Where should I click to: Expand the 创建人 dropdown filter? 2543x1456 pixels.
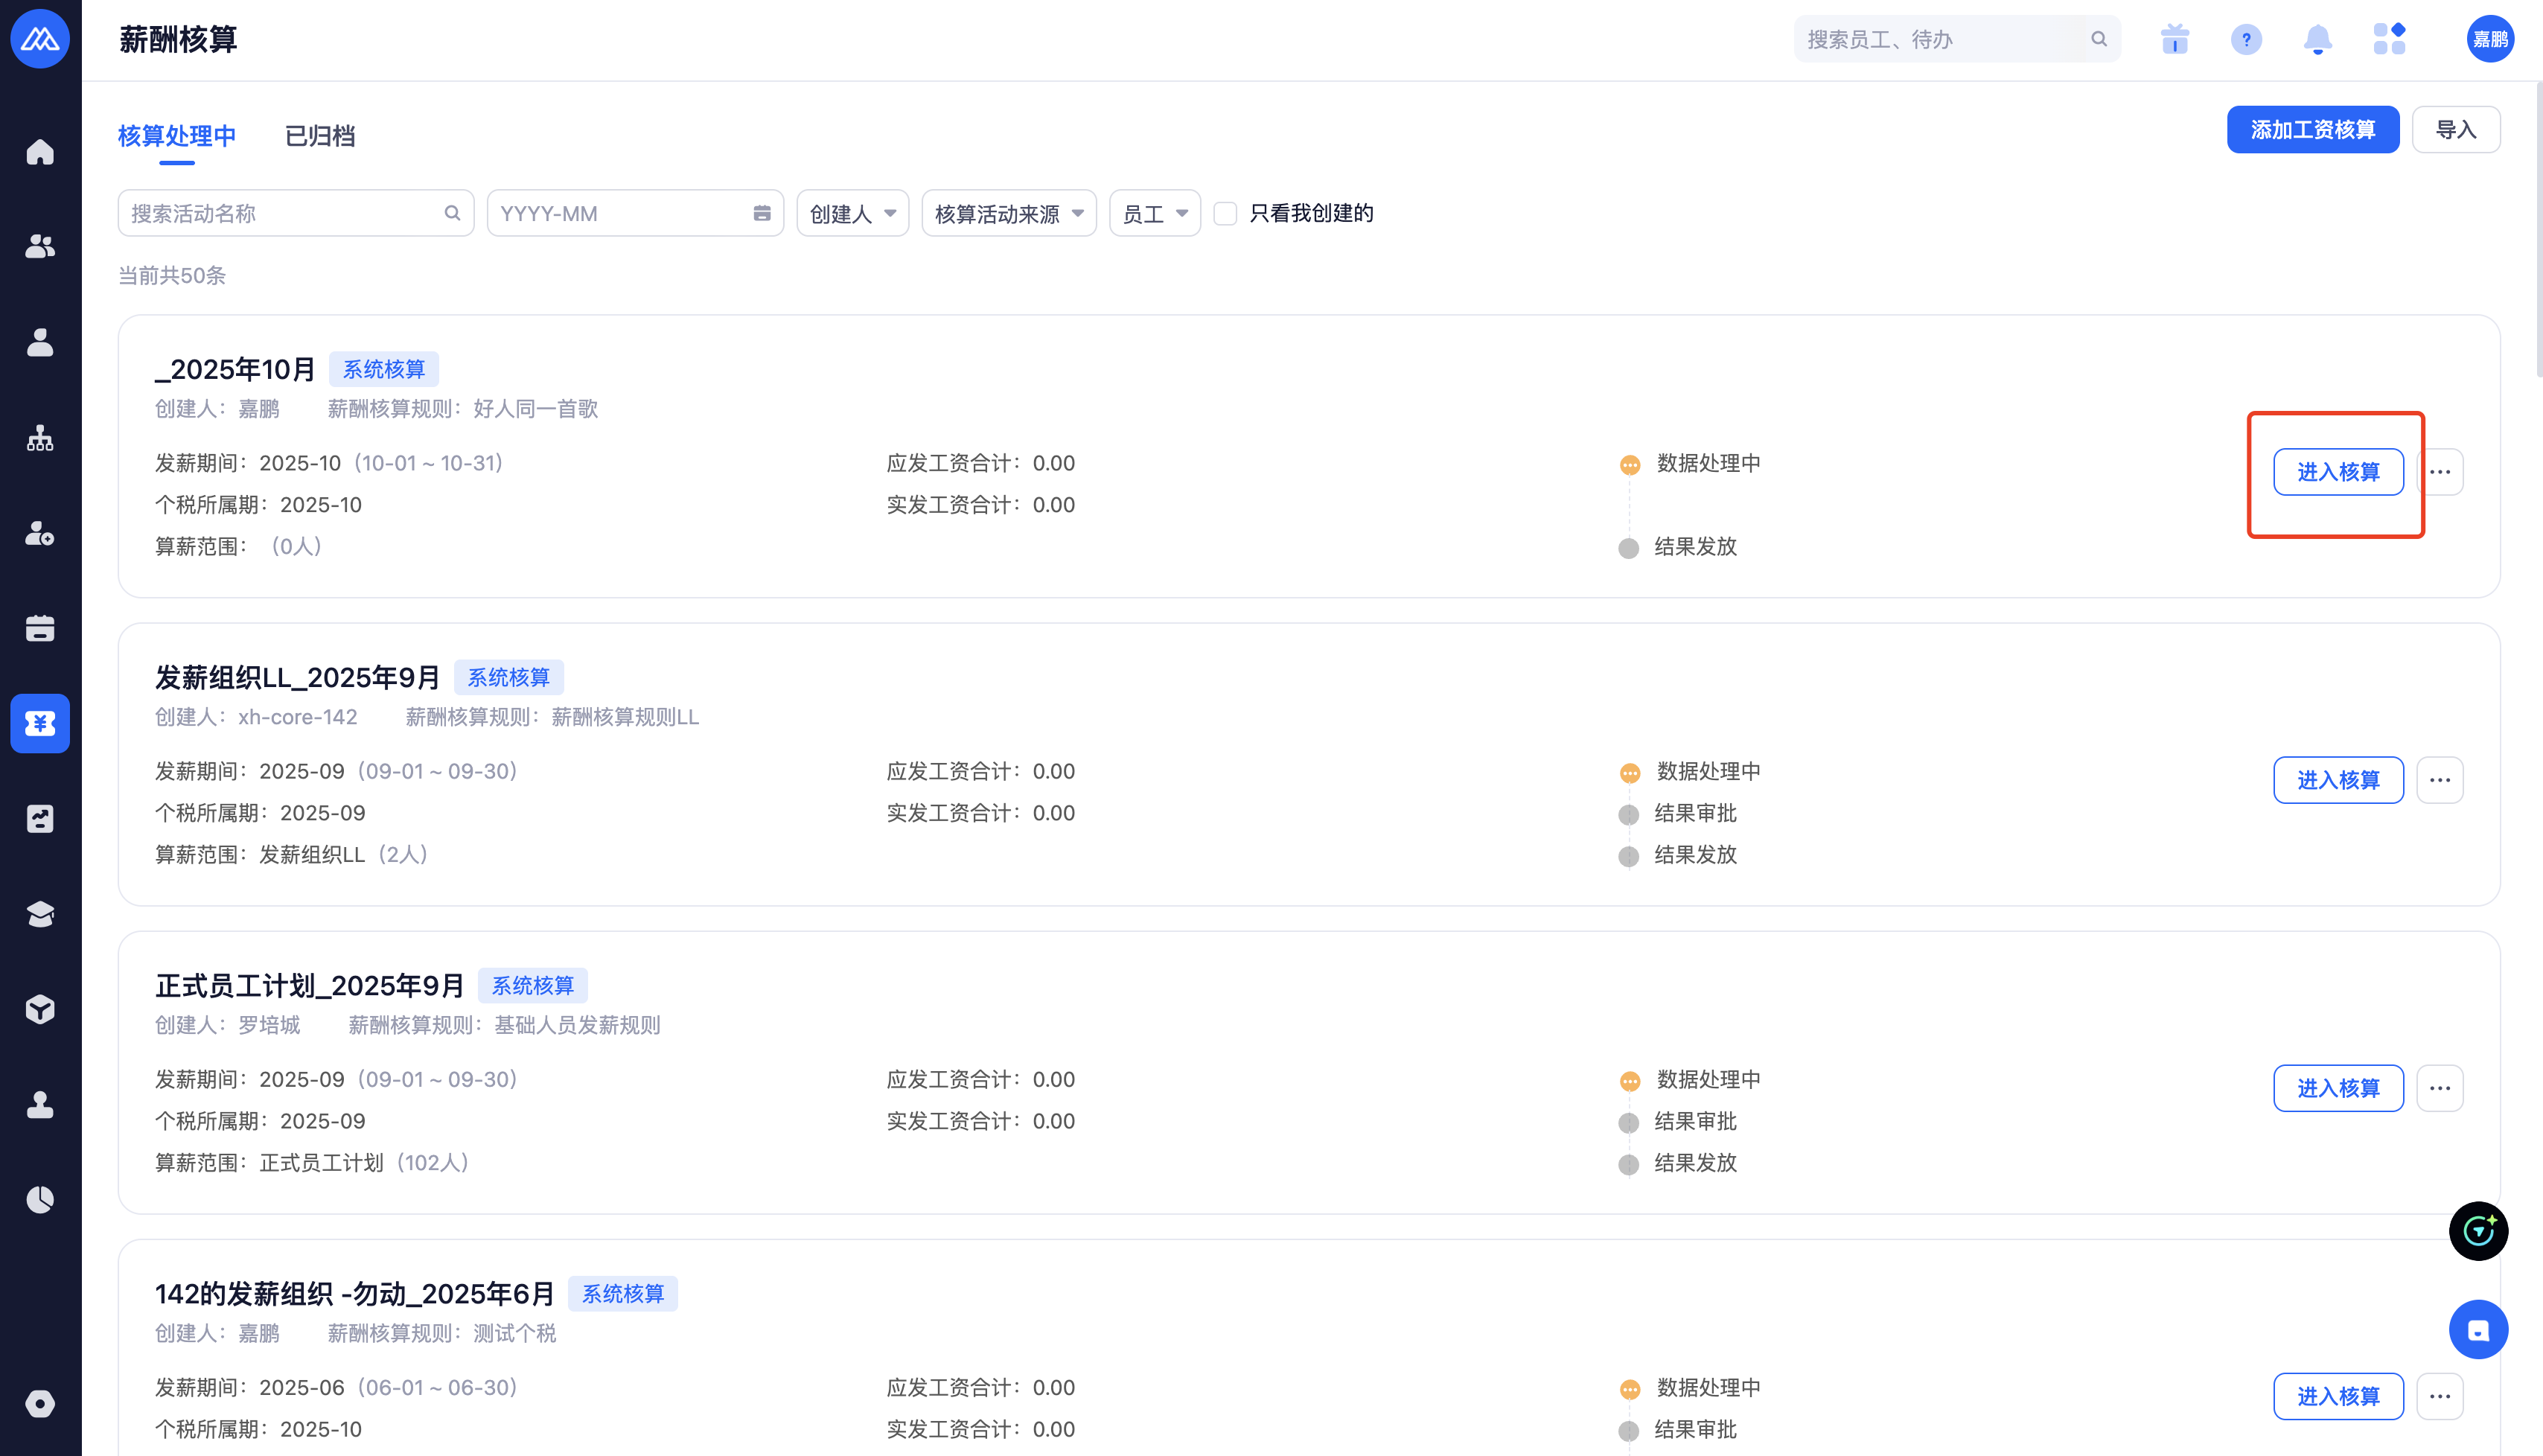[x=852, y=213]
